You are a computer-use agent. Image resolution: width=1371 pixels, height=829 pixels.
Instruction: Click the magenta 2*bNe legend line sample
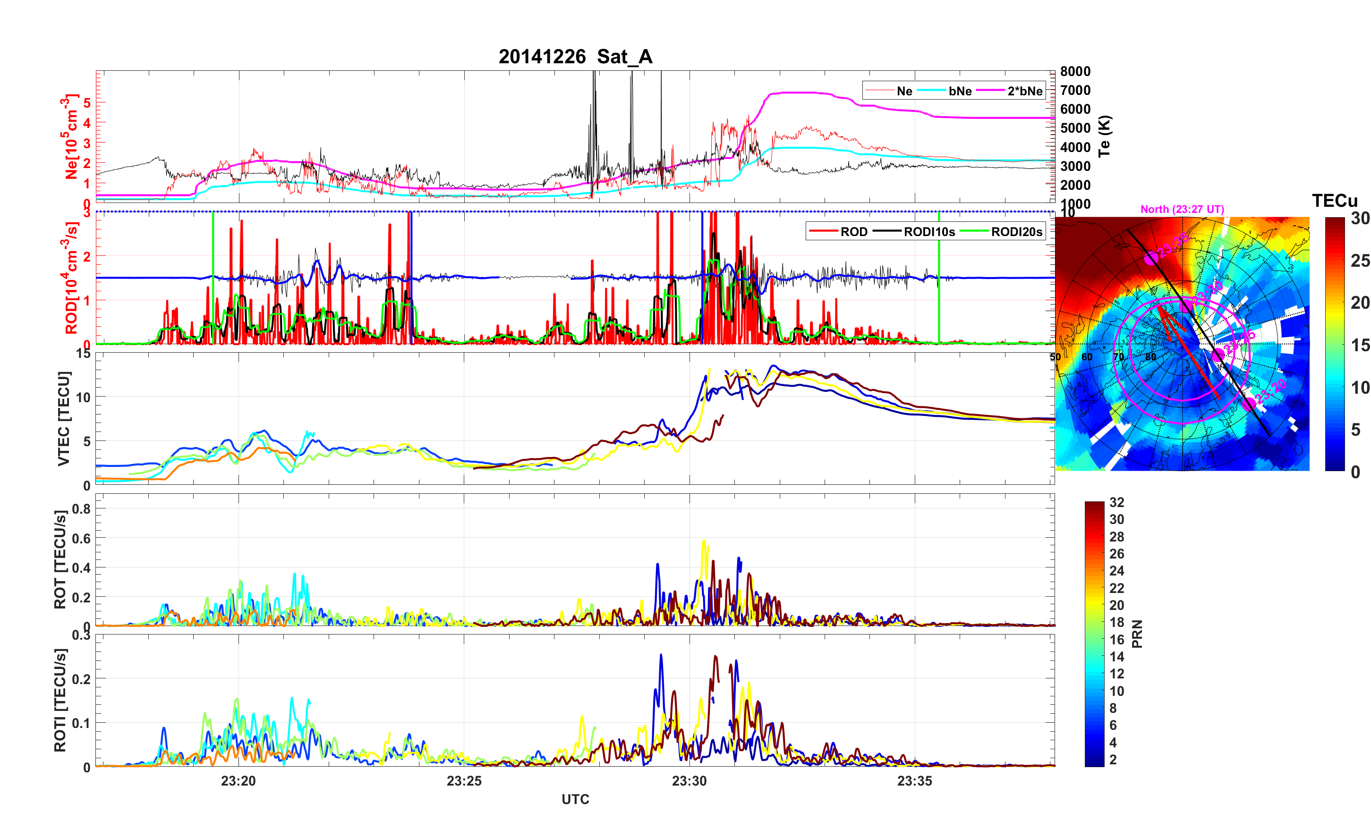(x=990, y=91)
